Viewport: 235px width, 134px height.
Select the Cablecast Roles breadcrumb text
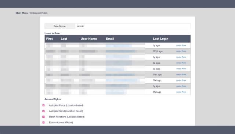point(39,13)
